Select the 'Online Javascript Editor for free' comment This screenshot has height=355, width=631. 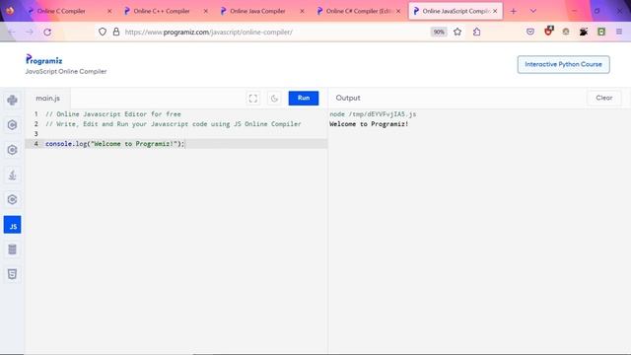click(x=113, y=114)
